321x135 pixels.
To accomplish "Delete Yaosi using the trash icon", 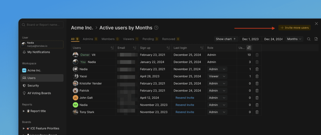I will (x=257, y=76).
